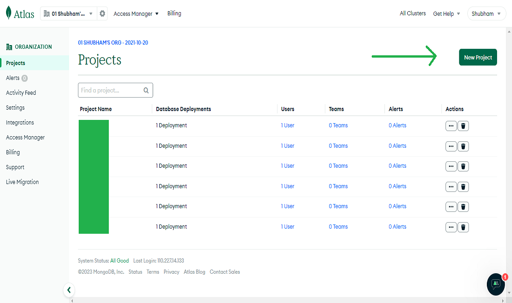
Task: Open organization settings gear icon
Action: (102, 13)
